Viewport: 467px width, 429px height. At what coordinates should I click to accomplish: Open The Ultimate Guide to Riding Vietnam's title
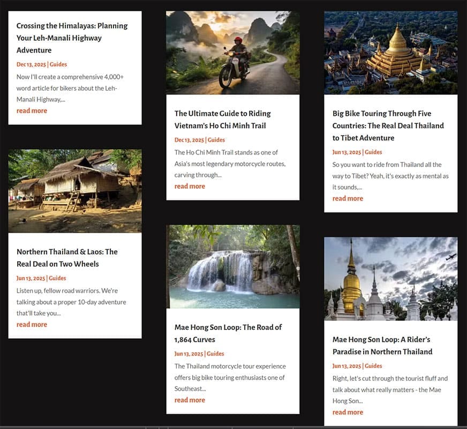223,120
